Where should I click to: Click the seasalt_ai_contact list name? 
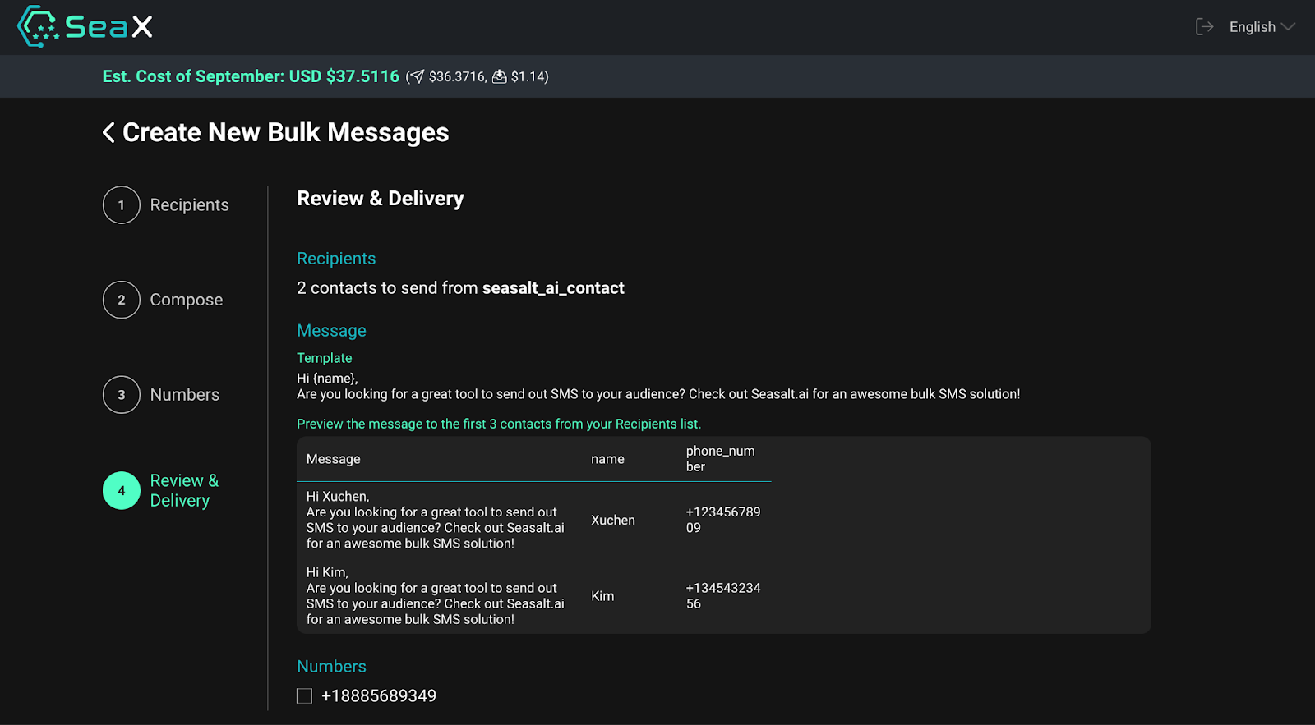click(553, 287)
